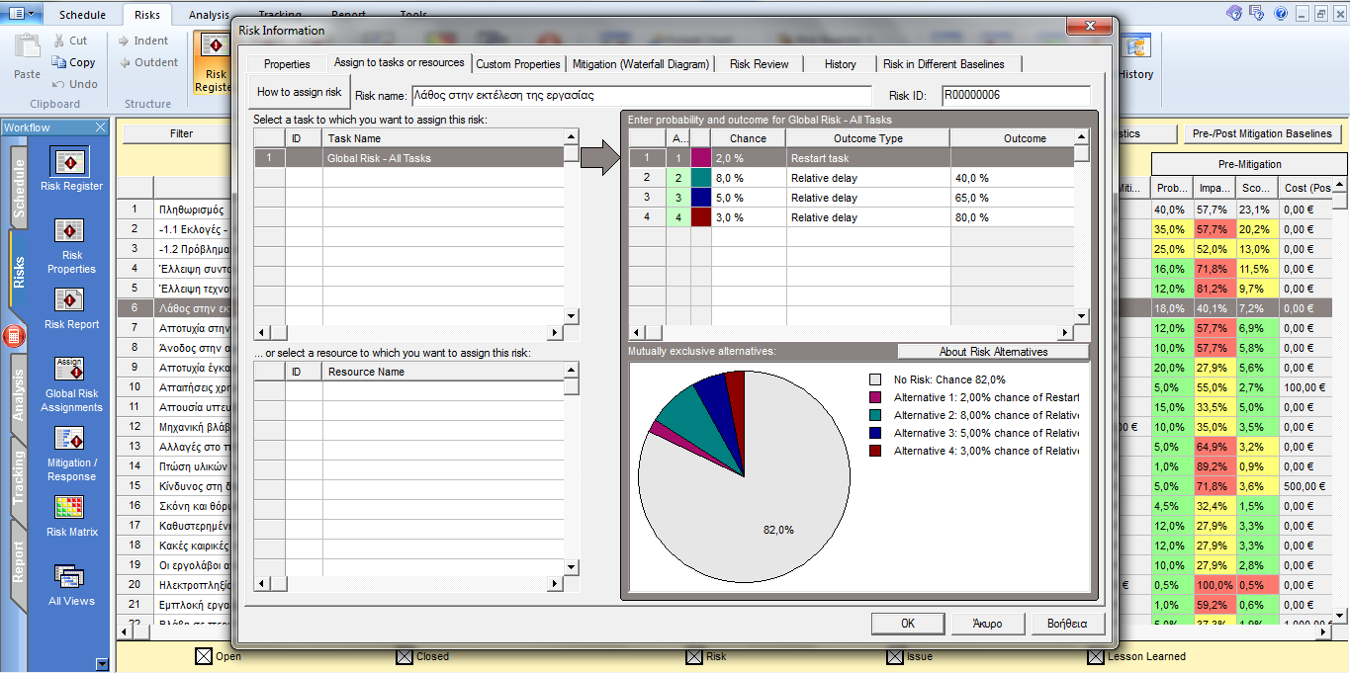Image resolution: width=1350 pixels, height=673 pixels.
Task: Open the Risk Register workflow icon
Action: point(69,162)
